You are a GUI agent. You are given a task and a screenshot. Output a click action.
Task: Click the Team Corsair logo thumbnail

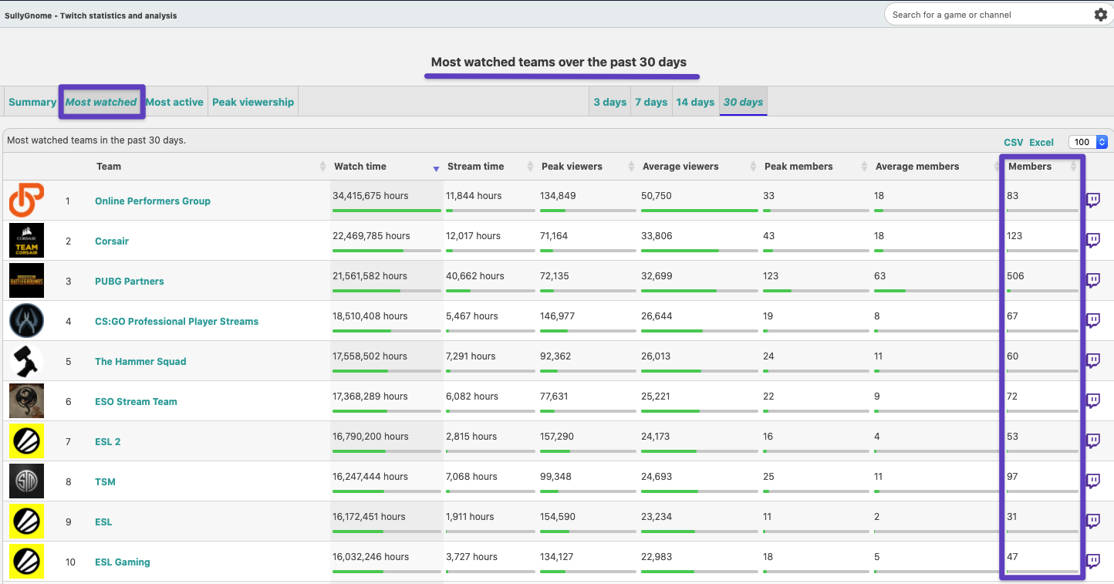coord(26,241)
